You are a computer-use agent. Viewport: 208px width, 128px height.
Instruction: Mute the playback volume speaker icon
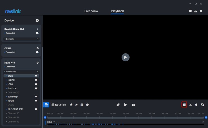point(196,105)
